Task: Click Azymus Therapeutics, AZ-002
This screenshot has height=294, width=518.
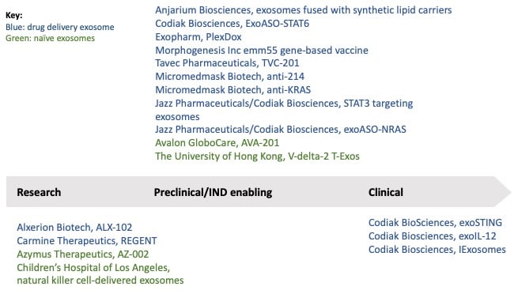Action: (x=82, y=254)
